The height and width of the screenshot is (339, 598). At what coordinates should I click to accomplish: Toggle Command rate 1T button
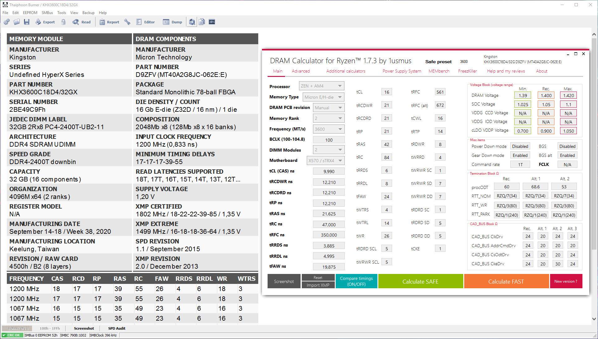click(520, 164)
